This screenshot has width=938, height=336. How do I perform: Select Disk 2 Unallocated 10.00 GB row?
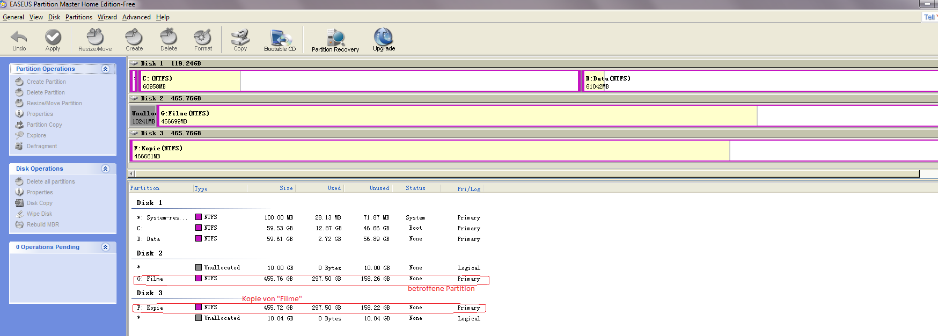[x=309, y=268]
